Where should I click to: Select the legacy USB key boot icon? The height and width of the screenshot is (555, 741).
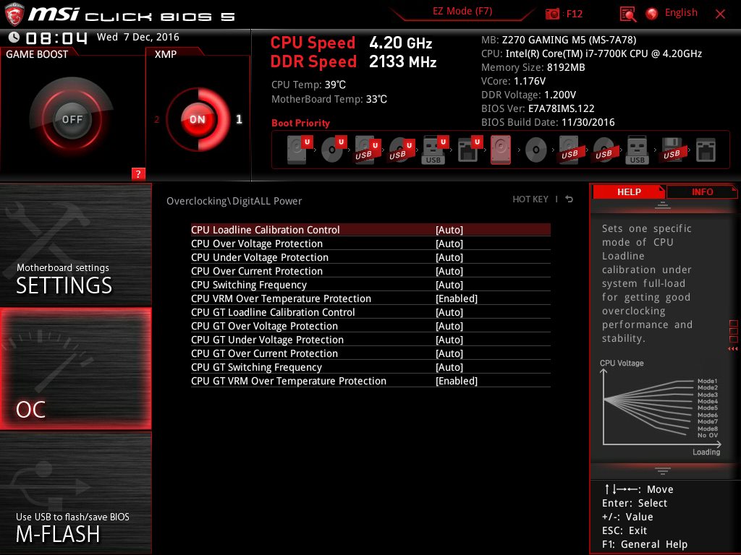[x=637, y=150]
